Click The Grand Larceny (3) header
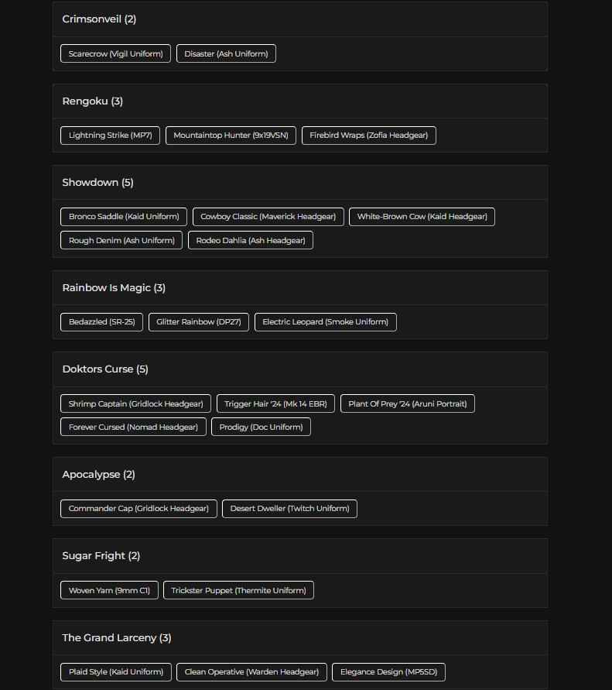612x690 pixels. 299,638
